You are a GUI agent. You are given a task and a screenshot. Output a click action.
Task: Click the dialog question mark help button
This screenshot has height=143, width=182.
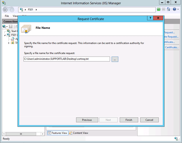[x=150, y=18]
